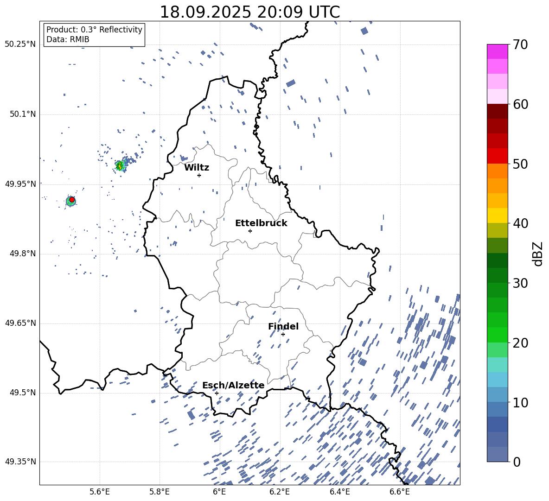
Task: Click the 6.2°E longitude label
Action: pos(280,492)
